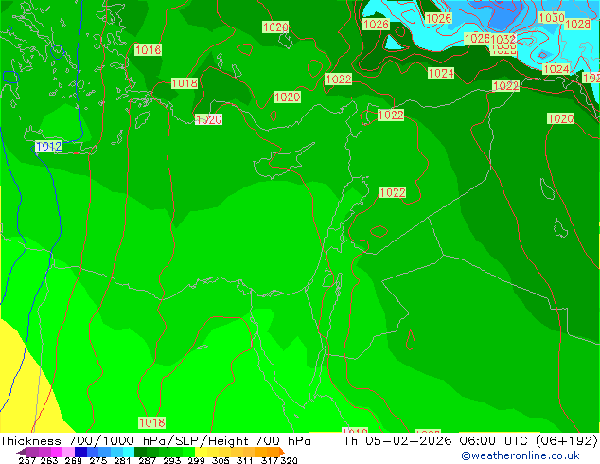Screen dimensions: 600x464
Task: Click the blue 1012 isobar label
Action: click(48, 146)
